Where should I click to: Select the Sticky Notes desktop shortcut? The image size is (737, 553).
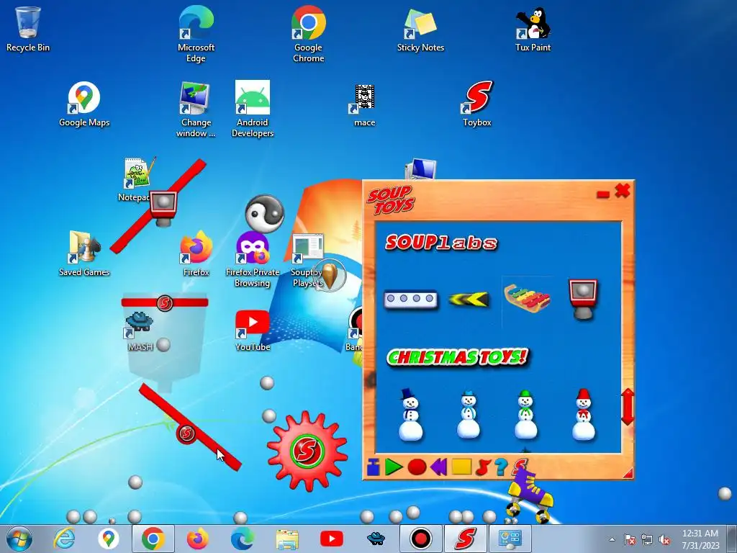[420, 29]
